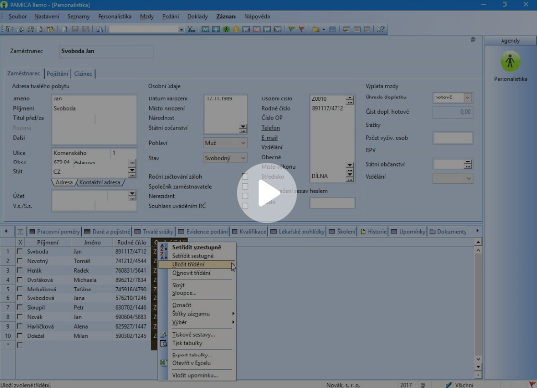The height and width of the screenshot is (388, 537).
Task: Open the arrow next to the folder icon
Action: point(323,30)
